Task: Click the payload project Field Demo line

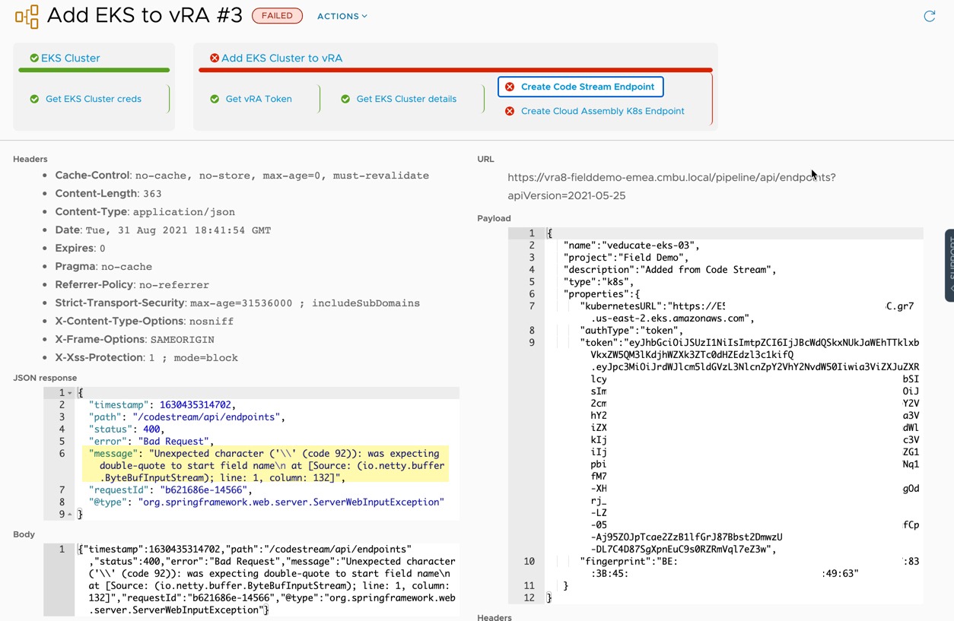Action: click(x=625, y=258)
